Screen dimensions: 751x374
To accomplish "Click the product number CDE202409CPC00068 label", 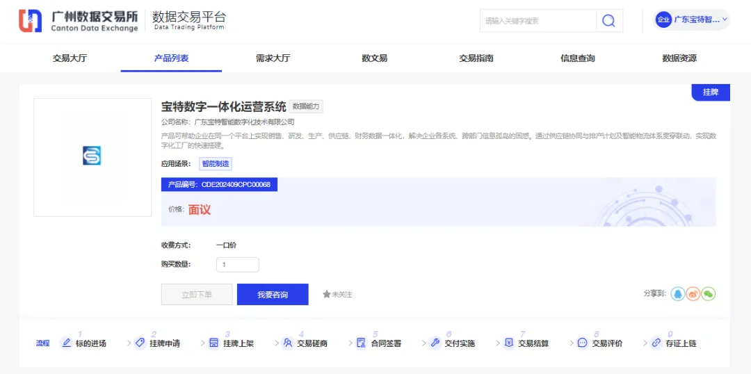I will coord(219,184).
